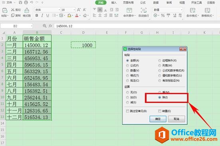
Task: Click the vertical Middle Align icon
Action: point(100,10)
